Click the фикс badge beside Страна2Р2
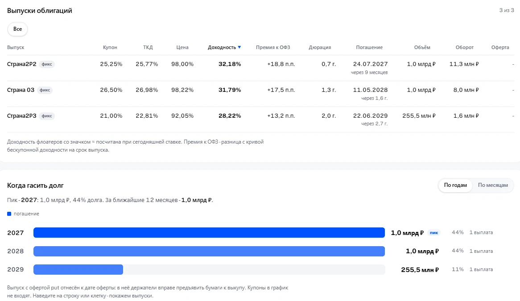The height and width of the screenshot is (301, 520). 47,64
